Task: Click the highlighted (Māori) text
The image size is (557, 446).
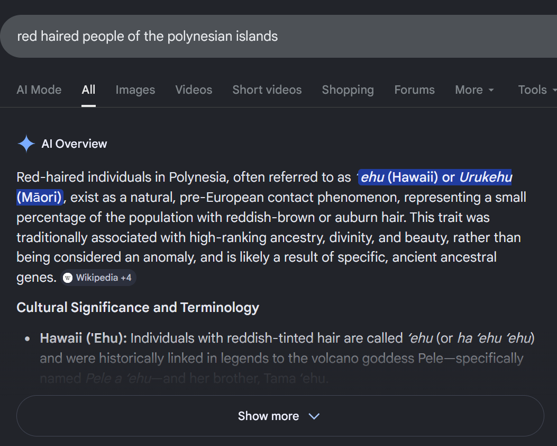Action: (40, 198)
